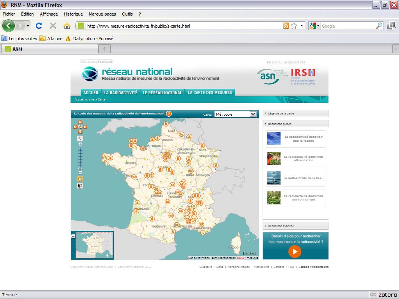
Task: Open the Carte Métropole dropdown
Action: click(252, 114)
